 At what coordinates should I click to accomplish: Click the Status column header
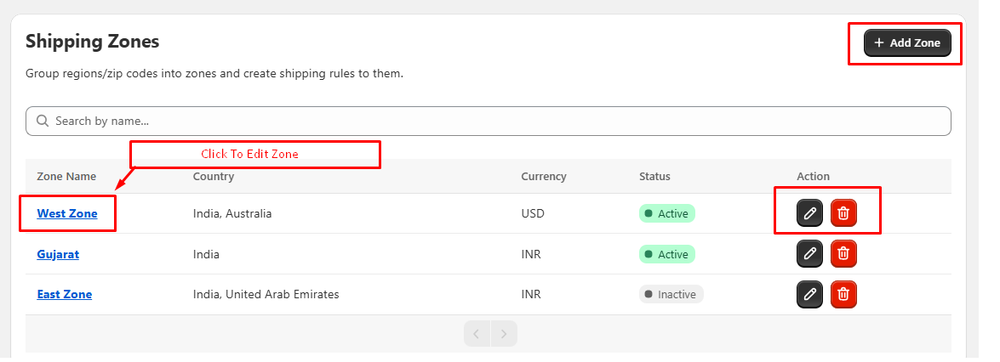click(654, 177)
